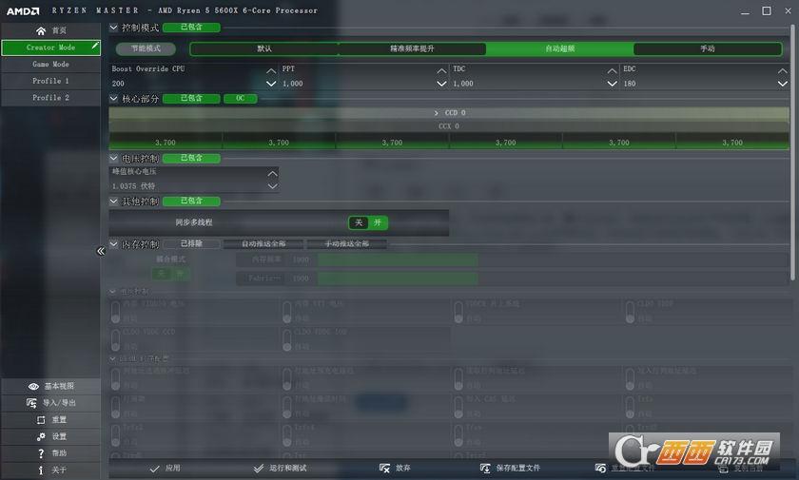The width and height of the screenshot is (799, 480).
Task: Increase the EDC value
Action: point(782,70)
